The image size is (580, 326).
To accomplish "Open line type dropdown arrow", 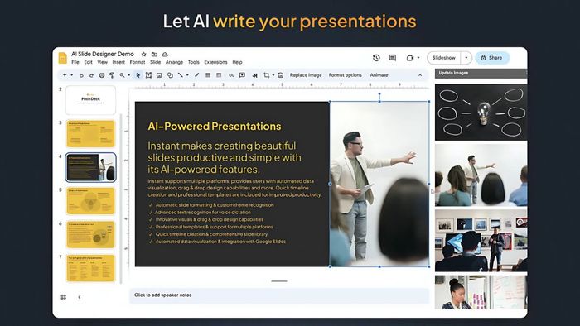I will 187,75.
